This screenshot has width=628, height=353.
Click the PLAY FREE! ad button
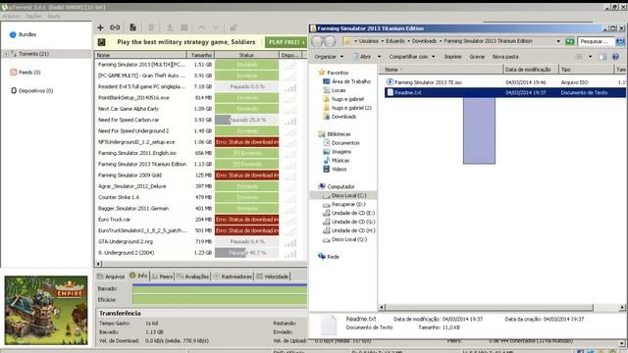(x=286, y=42)
